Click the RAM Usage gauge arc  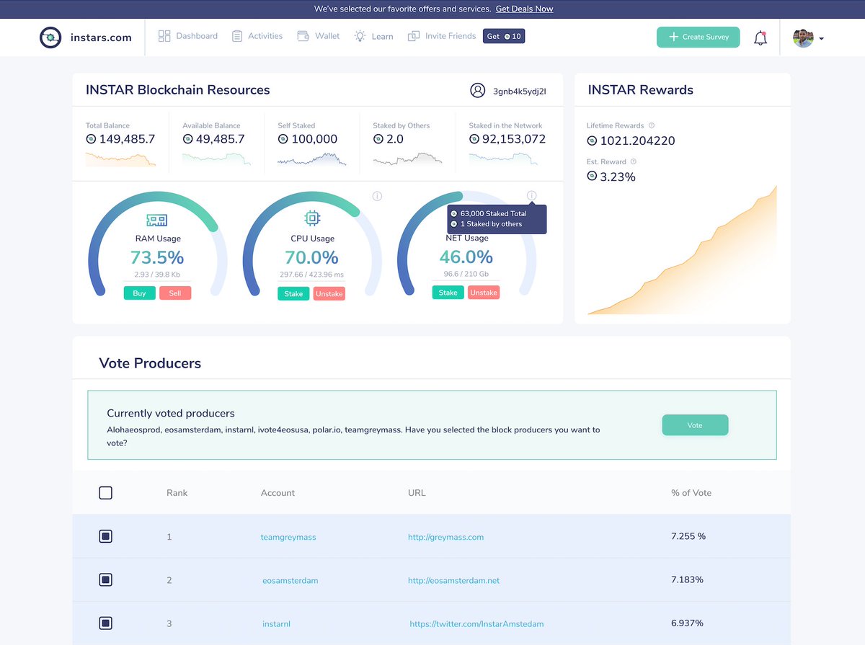tap(158, 244)
